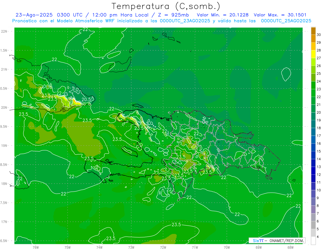Click the "21N" latitude axis label
Screen dimensions: 326x251
click(4, 69)
